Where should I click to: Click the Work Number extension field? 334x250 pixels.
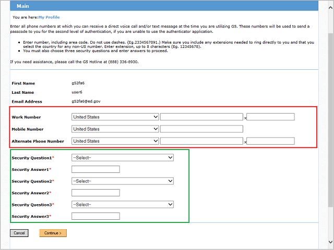(270, 117)
